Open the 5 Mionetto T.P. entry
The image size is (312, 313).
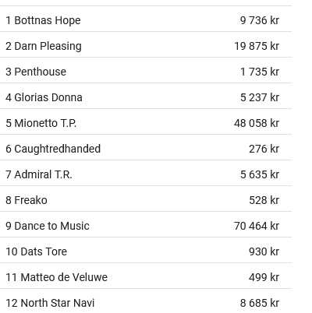[146, 123]
